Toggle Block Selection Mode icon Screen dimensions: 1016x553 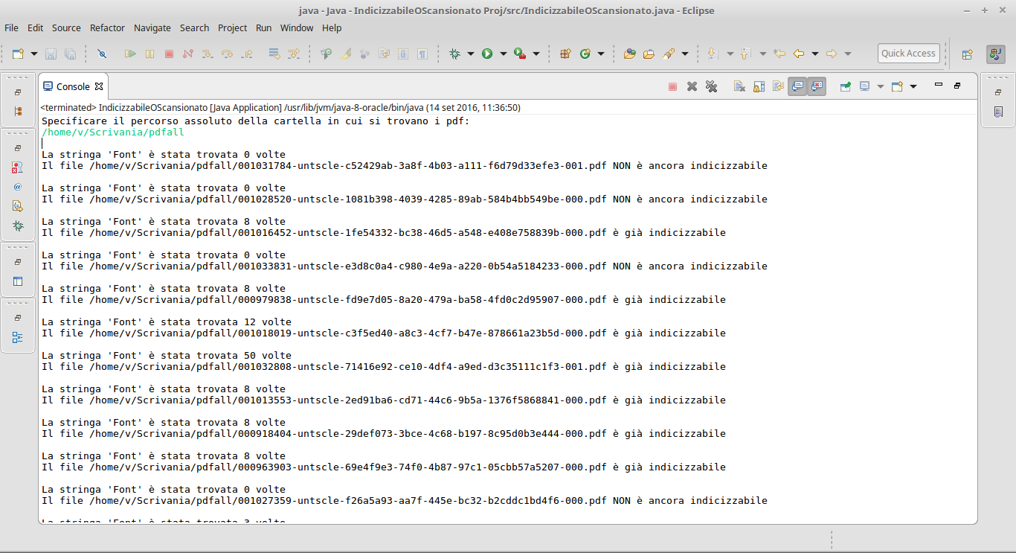point(403,54)
